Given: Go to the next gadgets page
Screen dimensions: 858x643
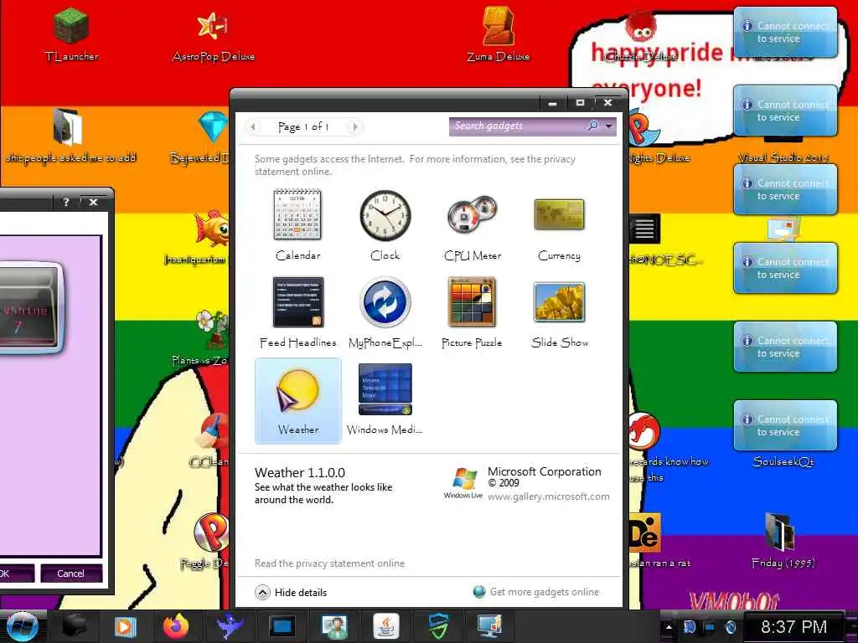Looking at the screenshot, I should pos(354,127).
